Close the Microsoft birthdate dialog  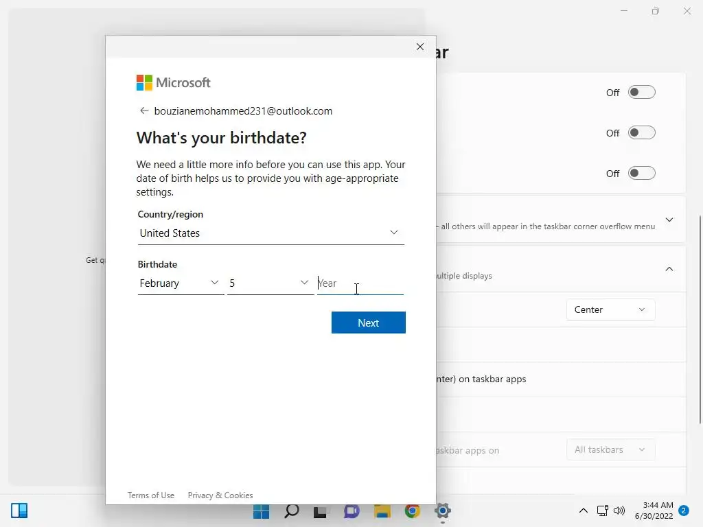click(420, 47)
